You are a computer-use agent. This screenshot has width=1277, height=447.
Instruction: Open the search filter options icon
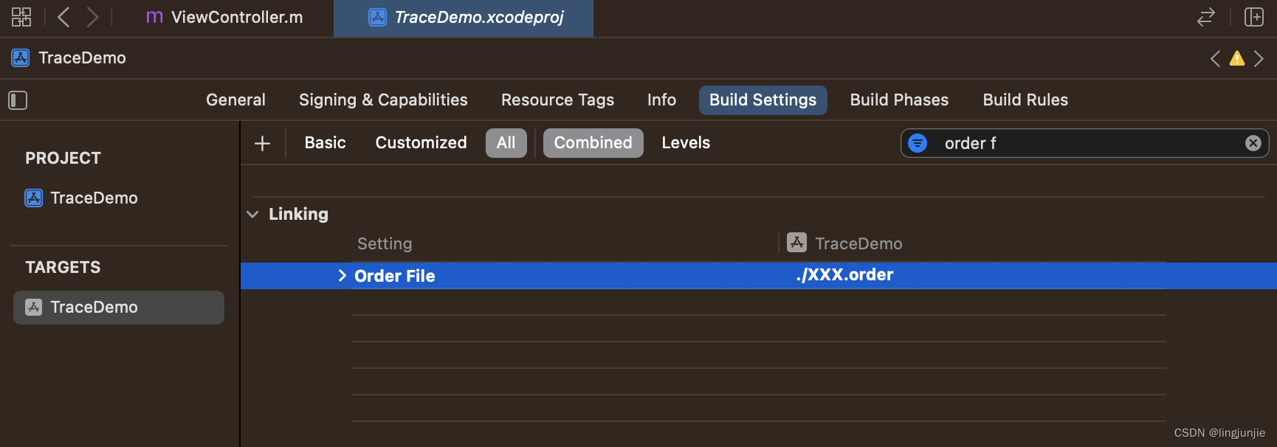click(918, 143)
